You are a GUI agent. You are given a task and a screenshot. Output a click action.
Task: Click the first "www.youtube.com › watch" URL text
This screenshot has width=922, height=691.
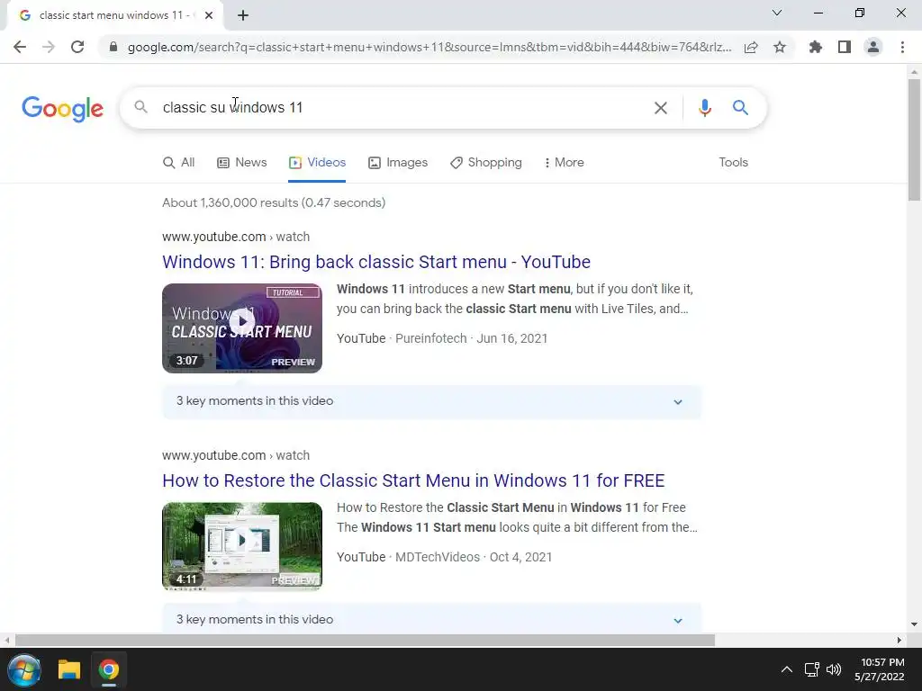point(236,237)
